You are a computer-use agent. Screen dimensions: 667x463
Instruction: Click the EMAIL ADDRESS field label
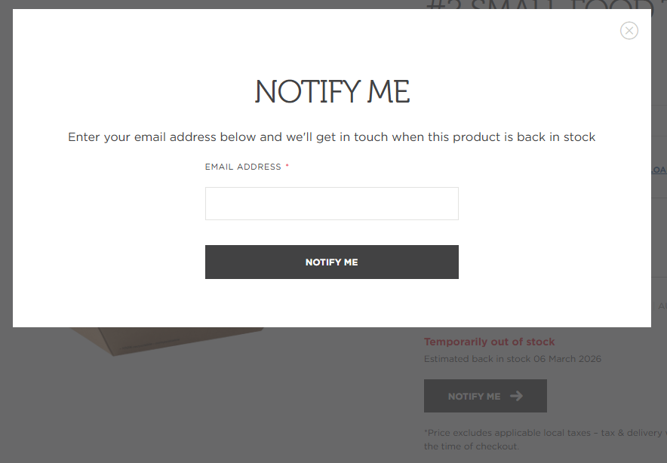tap(243, 167)
